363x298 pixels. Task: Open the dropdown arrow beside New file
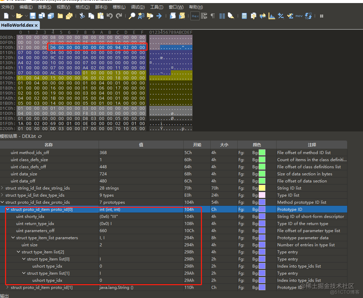[13, 16]
